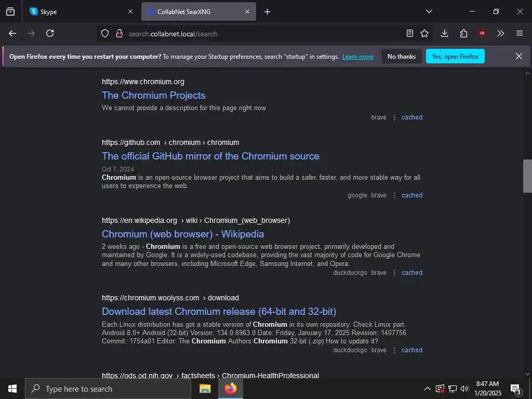Click https://en.wikipedia.org URL text
Screen dimensions: 532x399
196,220
